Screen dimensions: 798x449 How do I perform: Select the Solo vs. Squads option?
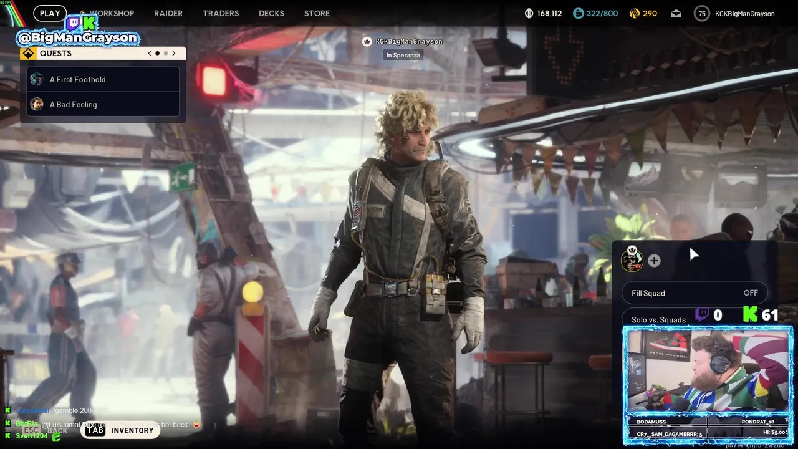[658, 320]
